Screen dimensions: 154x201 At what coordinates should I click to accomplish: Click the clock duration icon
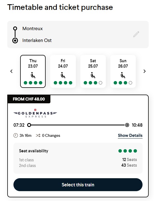pos(16,135)
